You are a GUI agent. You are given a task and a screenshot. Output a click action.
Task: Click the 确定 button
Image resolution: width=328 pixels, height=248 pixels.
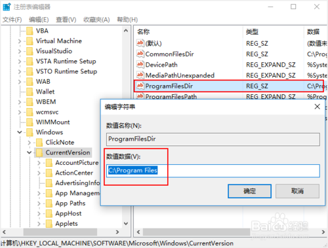249,191
